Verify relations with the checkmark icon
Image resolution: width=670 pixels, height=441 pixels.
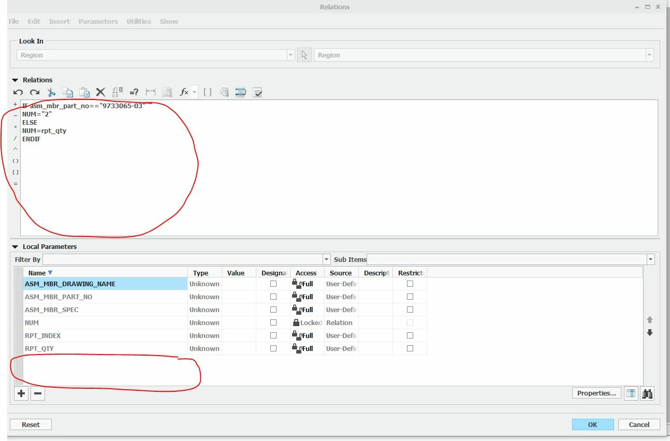[x=257, y=92]
